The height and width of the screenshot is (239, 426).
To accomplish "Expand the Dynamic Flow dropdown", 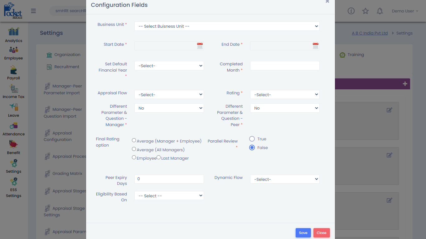I will (285, 179).
